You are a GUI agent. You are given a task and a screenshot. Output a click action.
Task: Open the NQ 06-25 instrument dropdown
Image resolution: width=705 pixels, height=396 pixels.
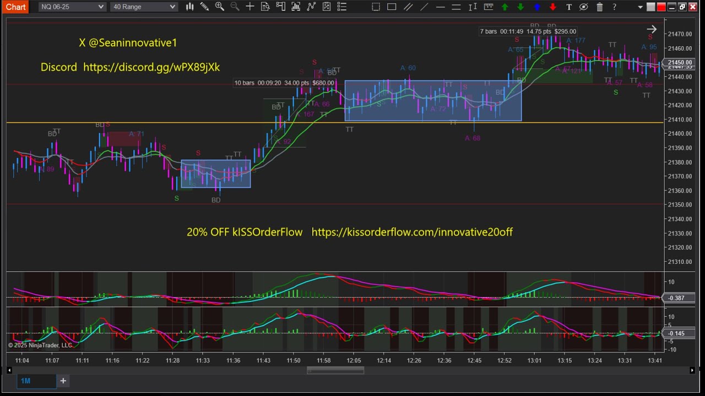(x=72, y=7)
